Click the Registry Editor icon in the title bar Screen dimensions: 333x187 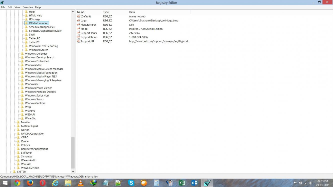(x=2, y=2)
